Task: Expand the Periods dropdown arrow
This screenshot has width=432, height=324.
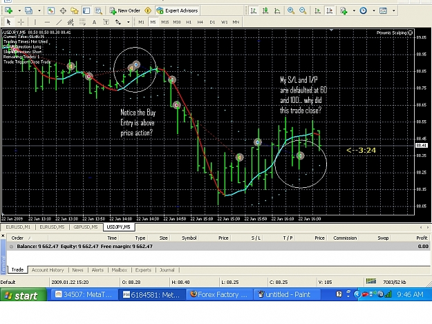Action: pyautogui.click(x=374, y=11)
